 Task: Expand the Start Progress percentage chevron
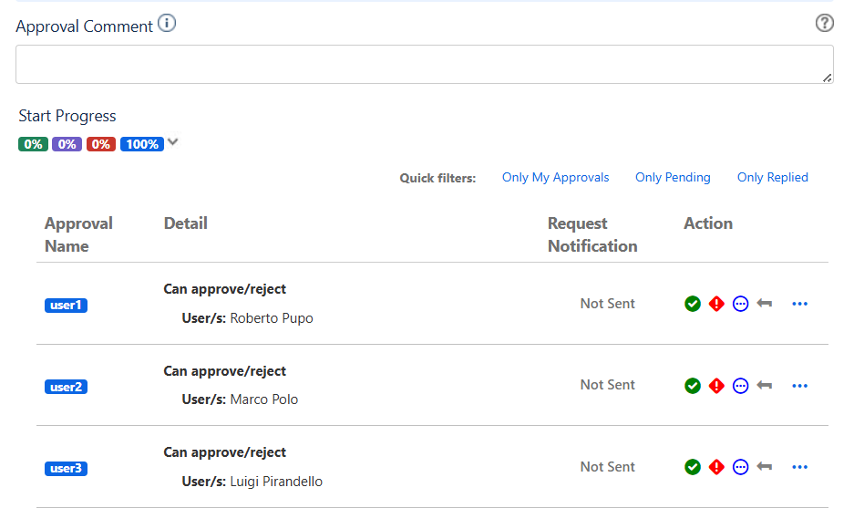tap(173, 142)
